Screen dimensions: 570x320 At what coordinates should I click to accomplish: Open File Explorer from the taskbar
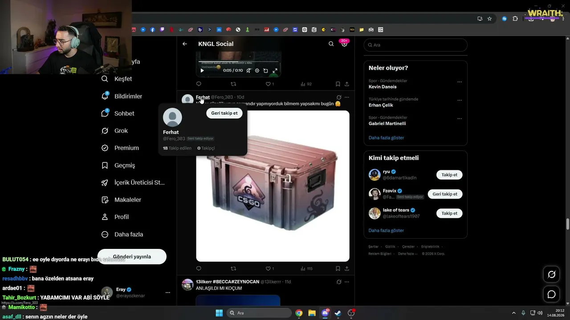pos(312,313)
